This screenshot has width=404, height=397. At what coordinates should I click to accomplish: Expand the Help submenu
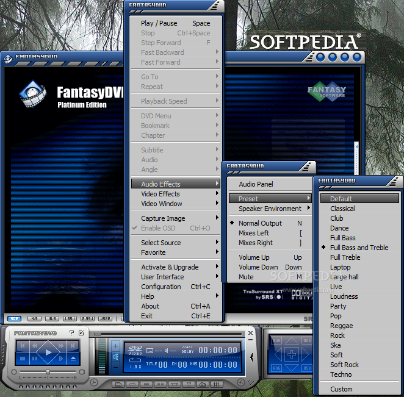[x=176, y=296]
